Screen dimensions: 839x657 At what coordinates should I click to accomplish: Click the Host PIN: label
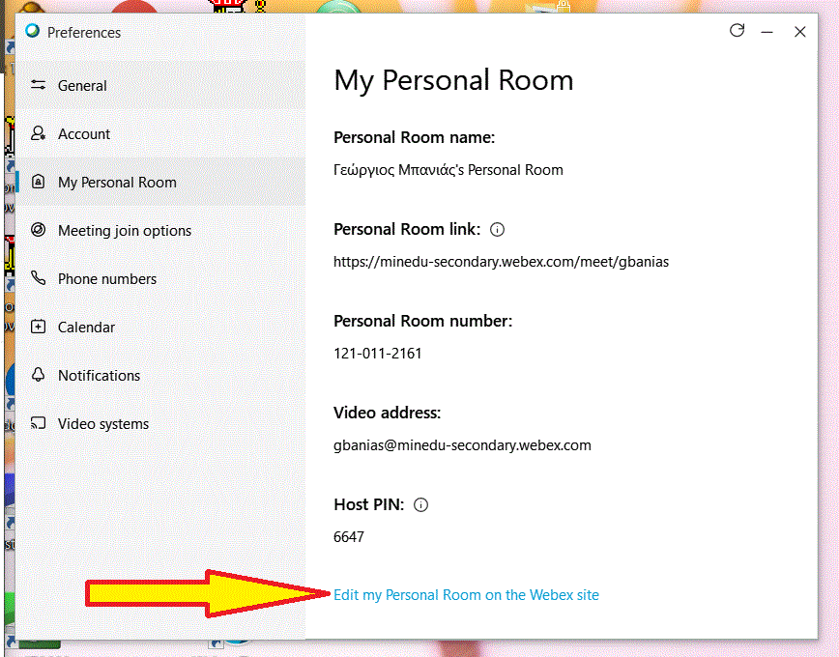(368, 504)
